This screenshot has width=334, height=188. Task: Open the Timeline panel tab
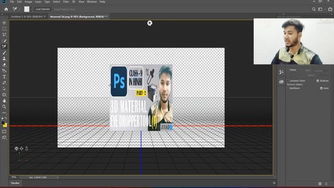15,183
